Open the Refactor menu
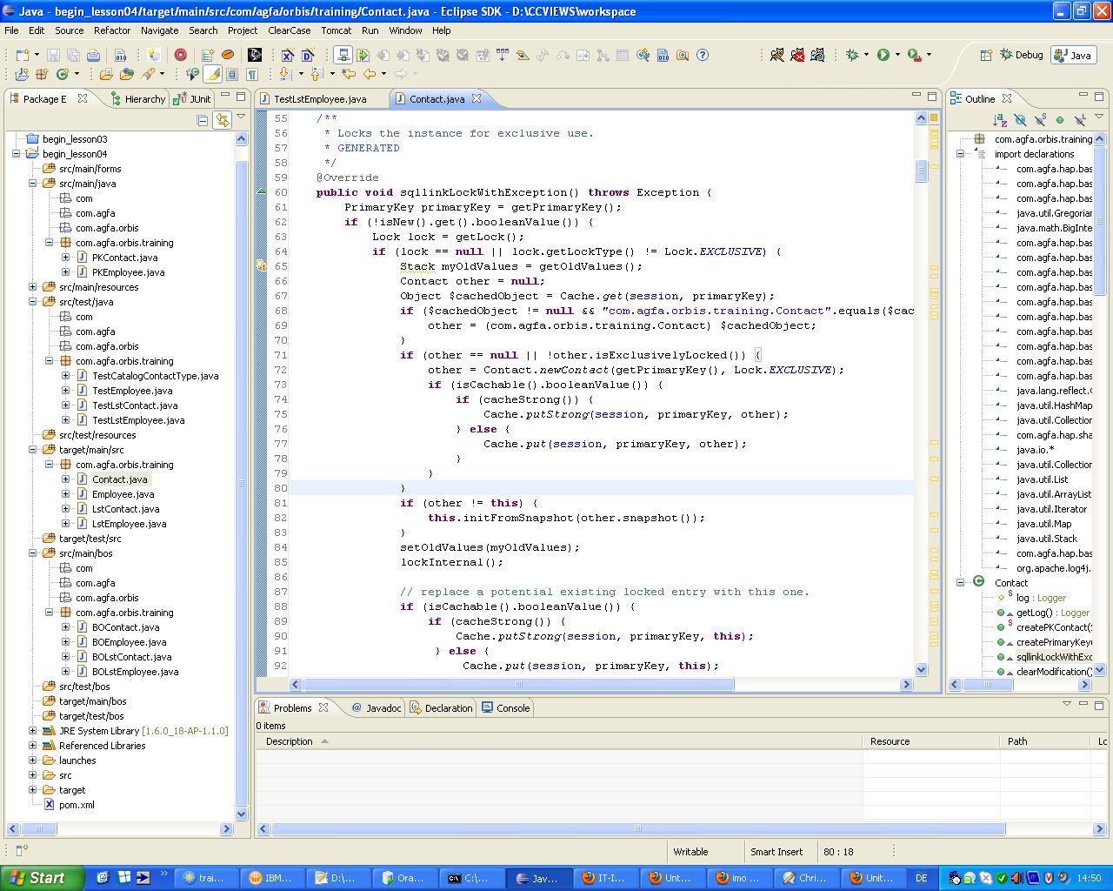Screen dimensions: 1113x891 click(x=112, y=30)
